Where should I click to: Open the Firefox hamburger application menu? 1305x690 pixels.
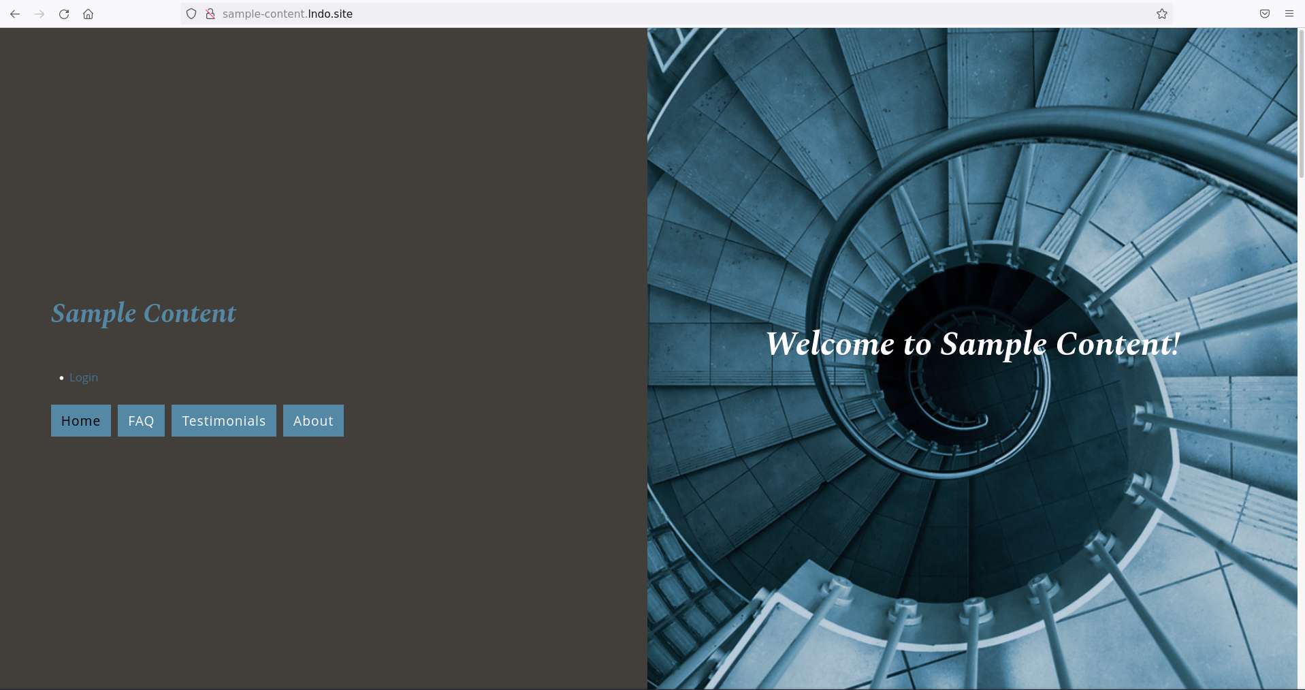[x=1289, y=14]
